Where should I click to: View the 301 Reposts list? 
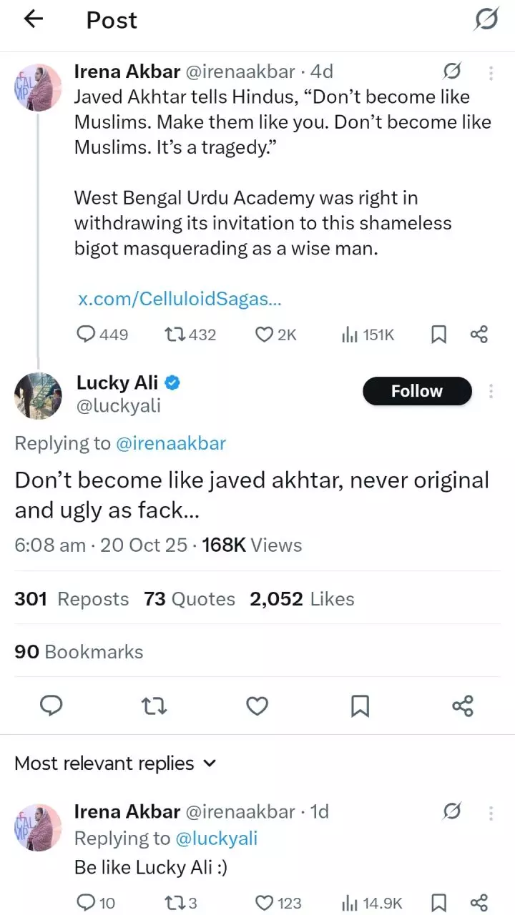(x=72, y=599)
